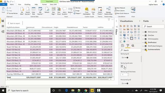The width and height of the screenshot is (165, 93).
Task: Switch to the View ribbon tab
Action: 20,4
